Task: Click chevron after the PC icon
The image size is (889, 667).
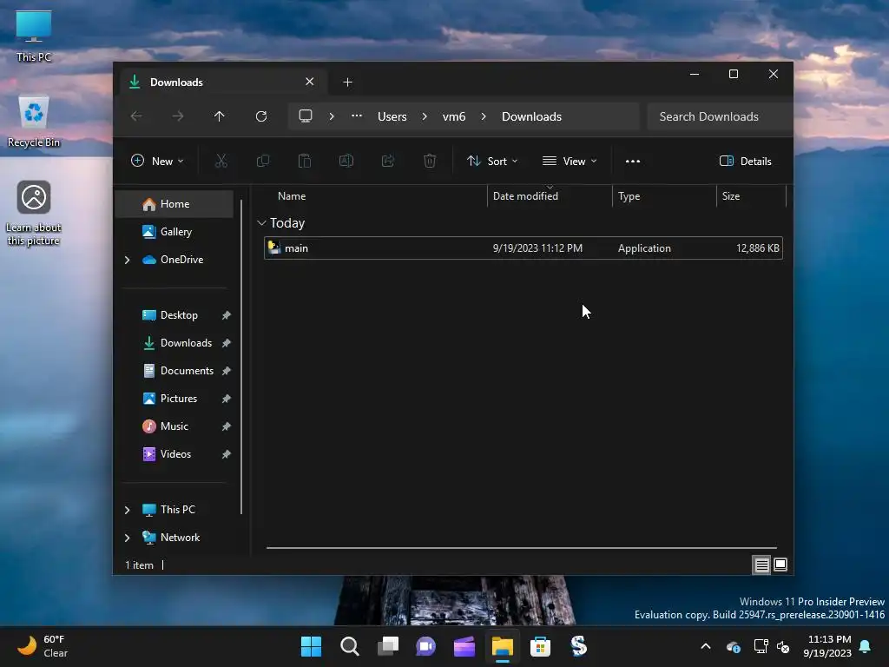Action: pos(332,116)
